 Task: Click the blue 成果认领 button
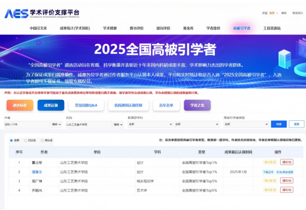[51, 105]
